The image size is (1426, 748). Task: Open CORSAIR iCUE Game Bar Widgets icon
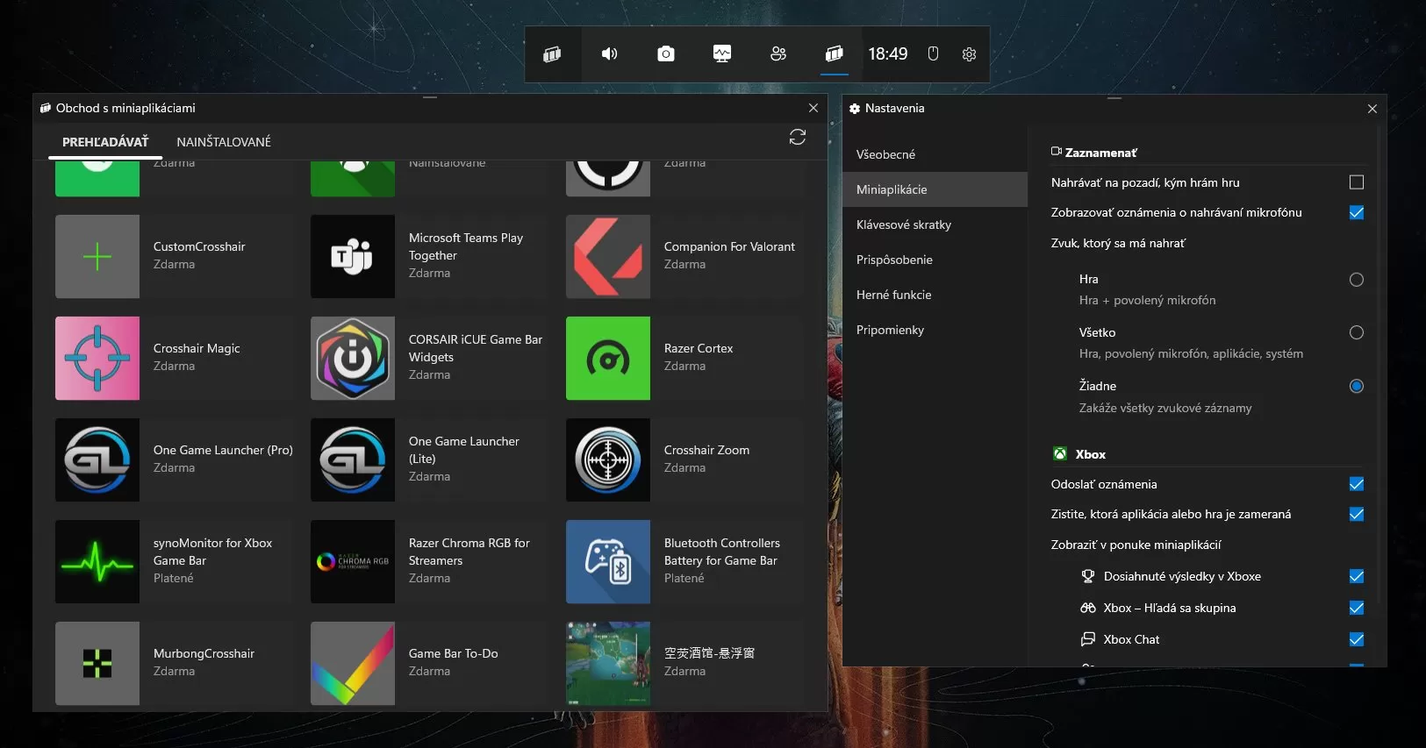click(x=353, y=359)
